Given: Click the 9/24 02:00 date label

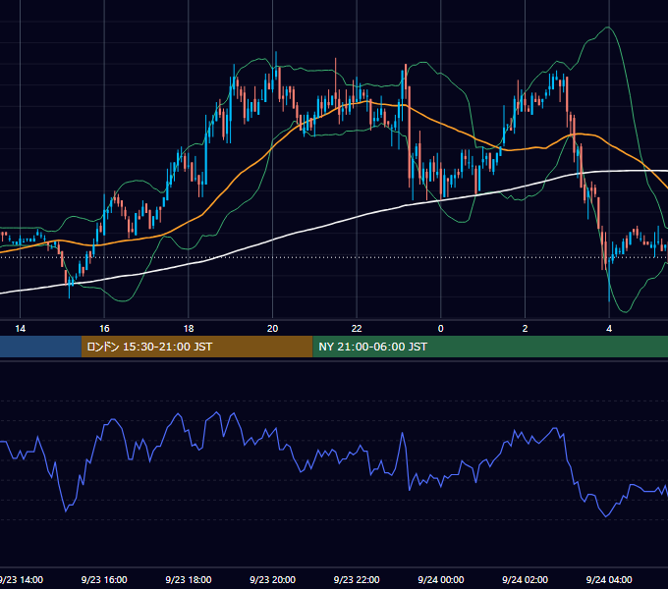Looking at the screenshot, I should [525, 579].
